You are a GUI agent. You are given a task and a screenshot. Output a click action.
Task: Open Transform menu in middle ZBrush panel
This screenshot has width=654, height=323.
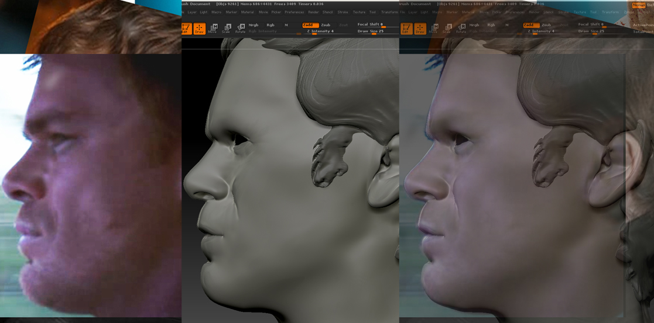[x=389, y=12]
